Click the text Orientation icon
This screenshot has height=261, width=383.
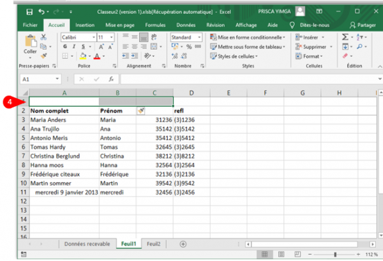[x=147, y=56]
